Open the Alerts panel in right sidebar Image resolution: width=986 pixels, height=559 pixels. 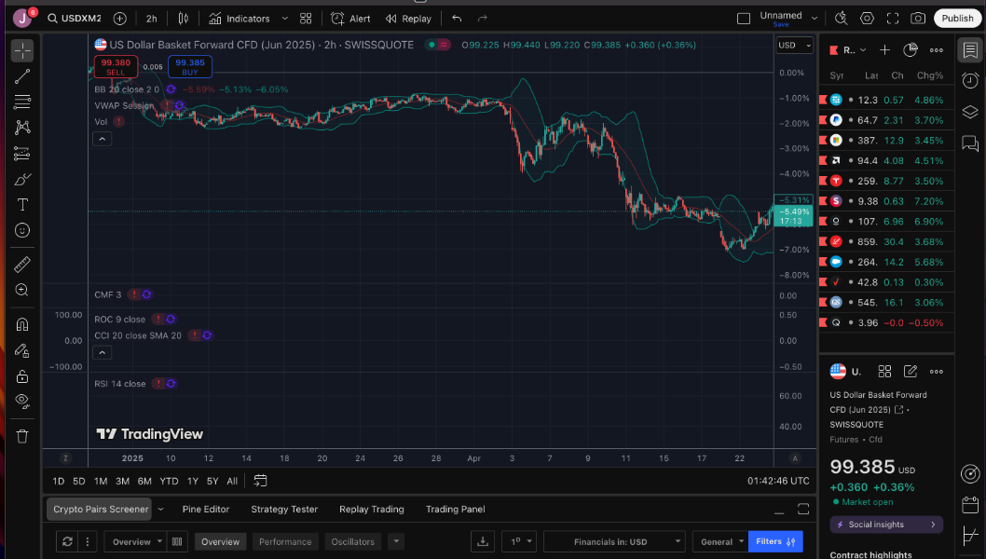[x=970, y=80]
